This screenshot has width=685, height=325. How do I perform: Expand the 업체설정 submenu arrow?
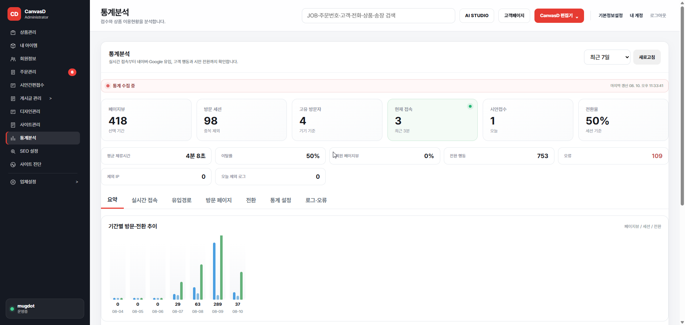(77, 182)
